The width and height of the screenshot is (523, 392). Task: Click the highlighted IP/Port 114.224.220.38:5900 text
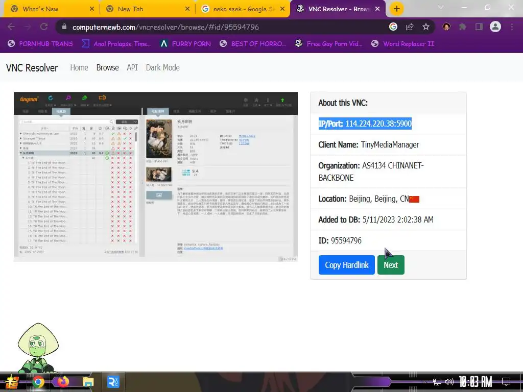coord(365,124)
